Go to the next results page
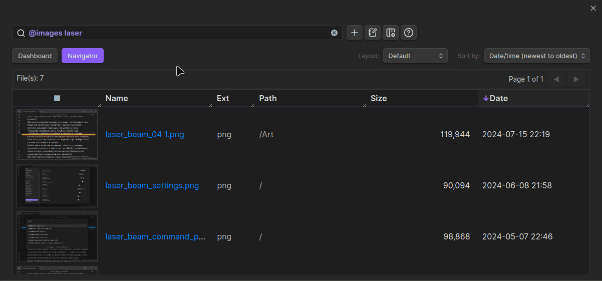 (576, 79)
